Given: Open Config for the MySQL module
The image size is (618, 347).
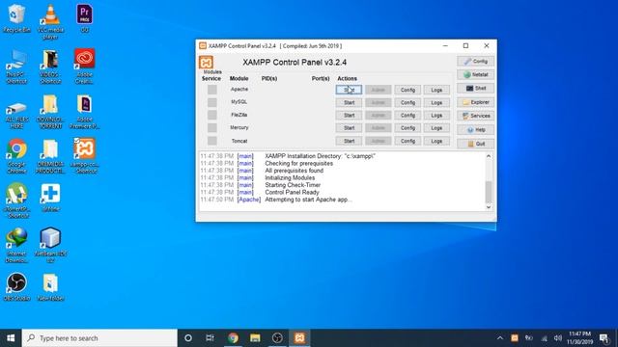Looking at the screenshot, I should (407, 103).
